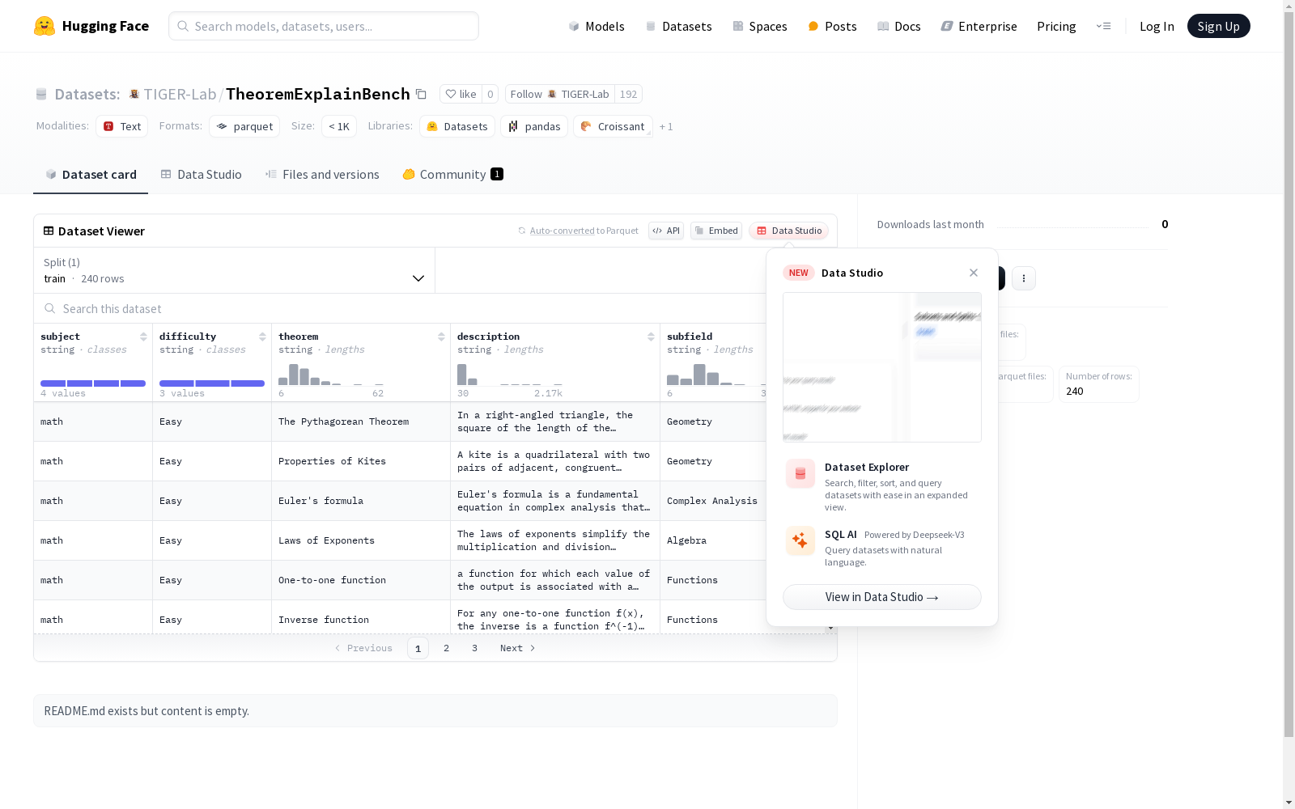The width and height of the screenshot is (1295, 809).
Task: Open the Auto-converted to Parquet link
Action: click(x=578, y=231)
